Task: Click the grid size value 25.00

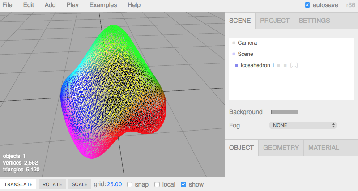Action: point(115,184)
